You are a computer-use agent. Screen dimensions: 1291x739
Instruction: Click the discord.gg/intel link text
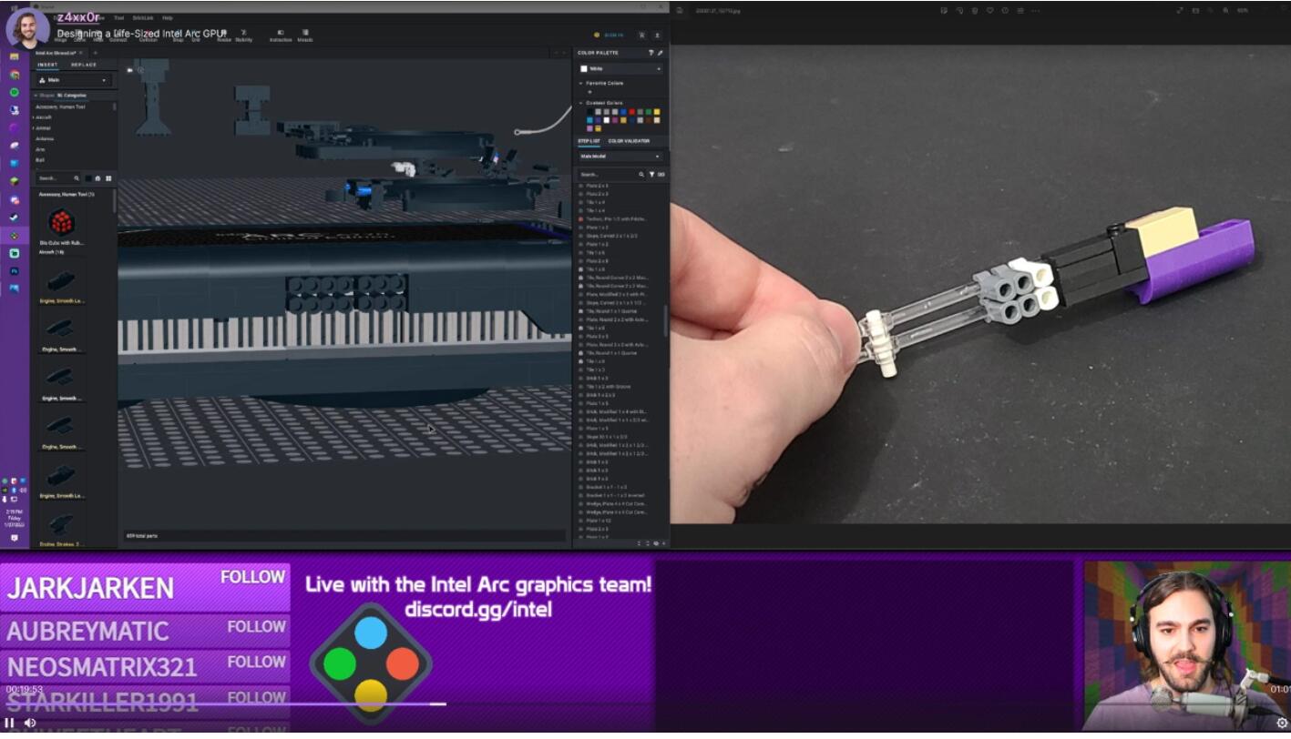[478, 609]
